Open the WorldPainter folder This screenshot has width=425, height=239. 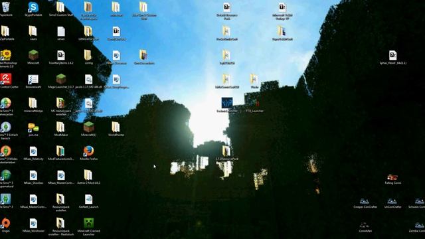coord(116,127)
